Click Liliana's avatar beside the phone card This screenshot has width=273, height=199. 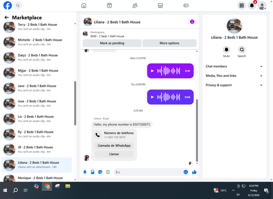tap(86, 158)
